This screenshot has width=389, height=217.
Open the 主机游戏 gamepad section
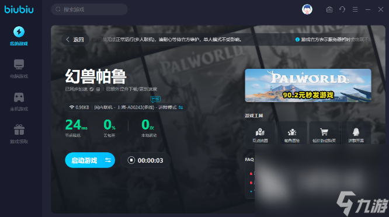(x=19, y=101)
